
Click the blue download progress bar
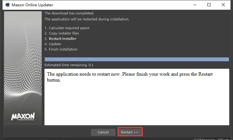point(137,59)
